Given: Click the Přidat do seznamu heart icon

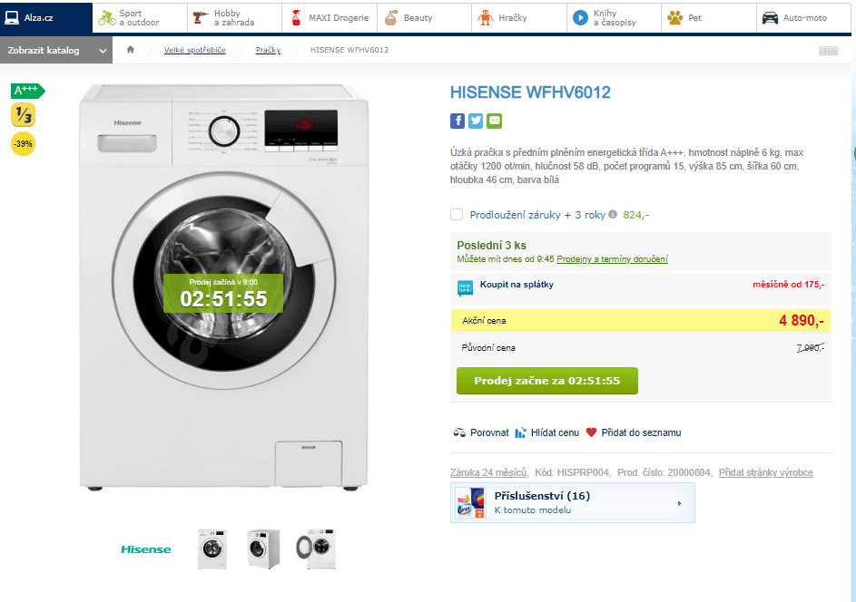Looking at the screenshot, I should 591,432.
